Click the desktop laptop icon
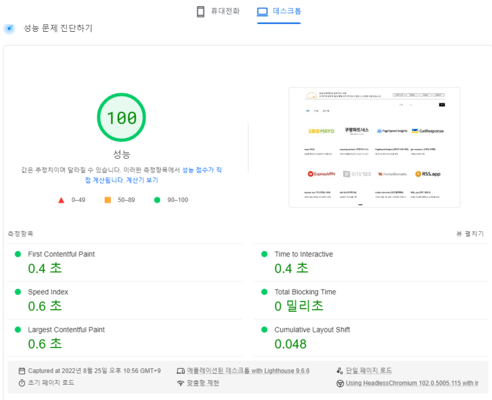The width and height of the screenshot is (492, 400). coord(262,12)
